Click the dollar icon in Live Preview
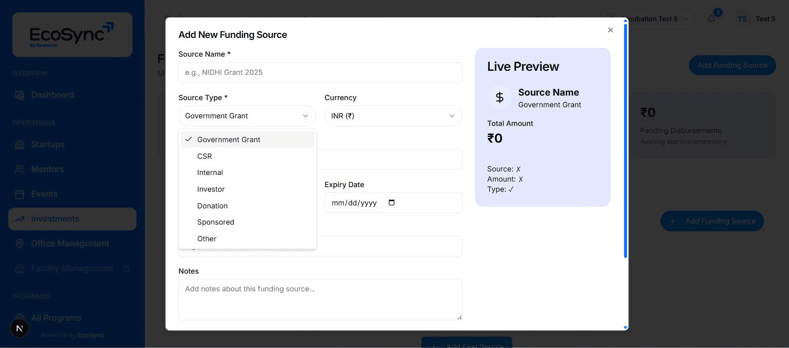The image size is (789, 348). [499, 97]
